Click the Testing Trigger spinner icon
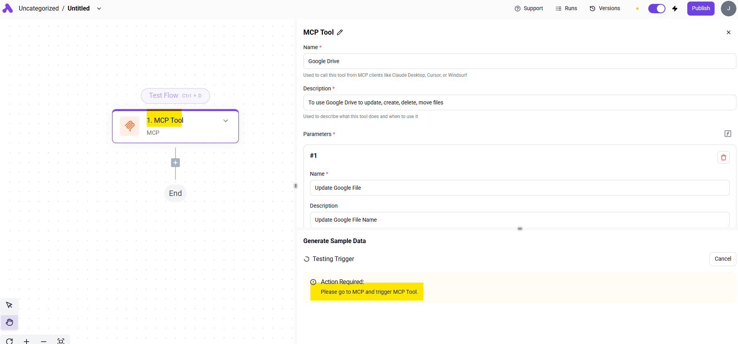The width and height of the screenshot is (738, 344). pyautogui.click(x=307, y=259)
